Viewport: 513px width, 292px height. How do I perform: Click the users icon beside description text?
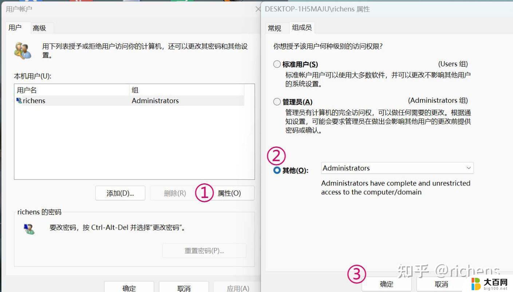(x=23, y=51)
